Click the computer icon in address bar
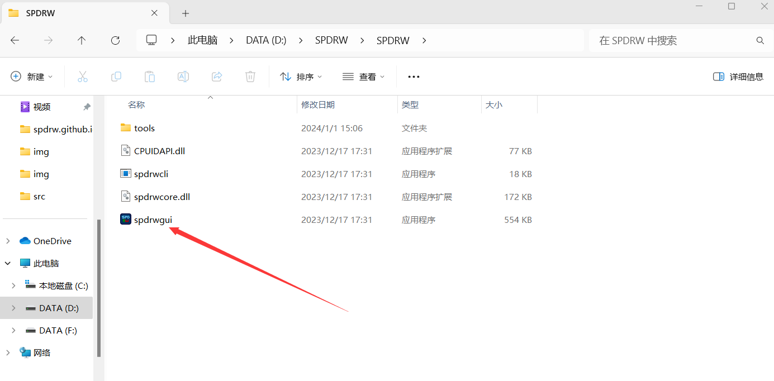 (151, 40)
